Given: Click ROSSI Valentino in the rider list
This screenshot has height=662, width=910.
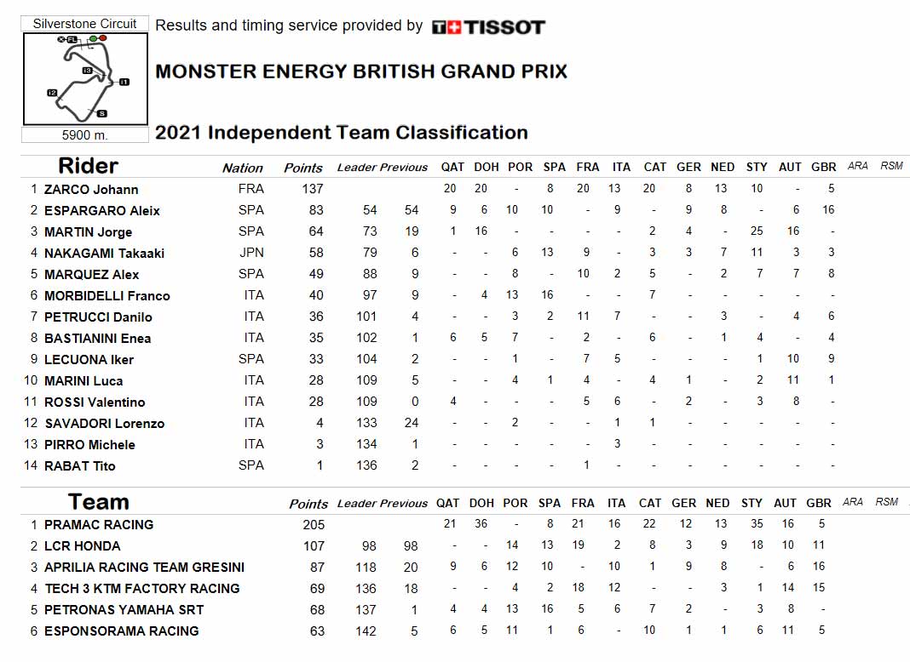Looking at the screenshot, I should [x=95, y=402].
